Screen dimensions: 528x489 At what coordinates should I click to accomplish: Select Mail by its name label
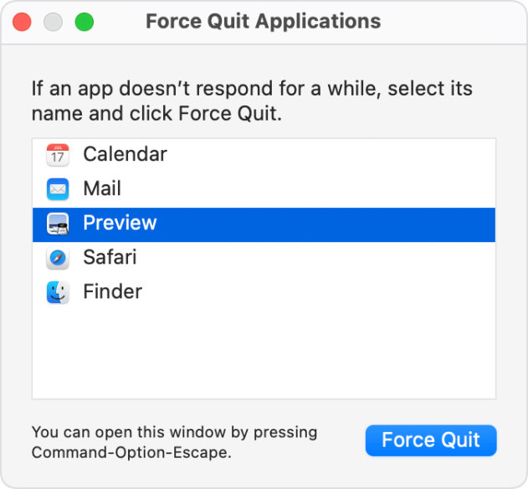coord(102,189)
